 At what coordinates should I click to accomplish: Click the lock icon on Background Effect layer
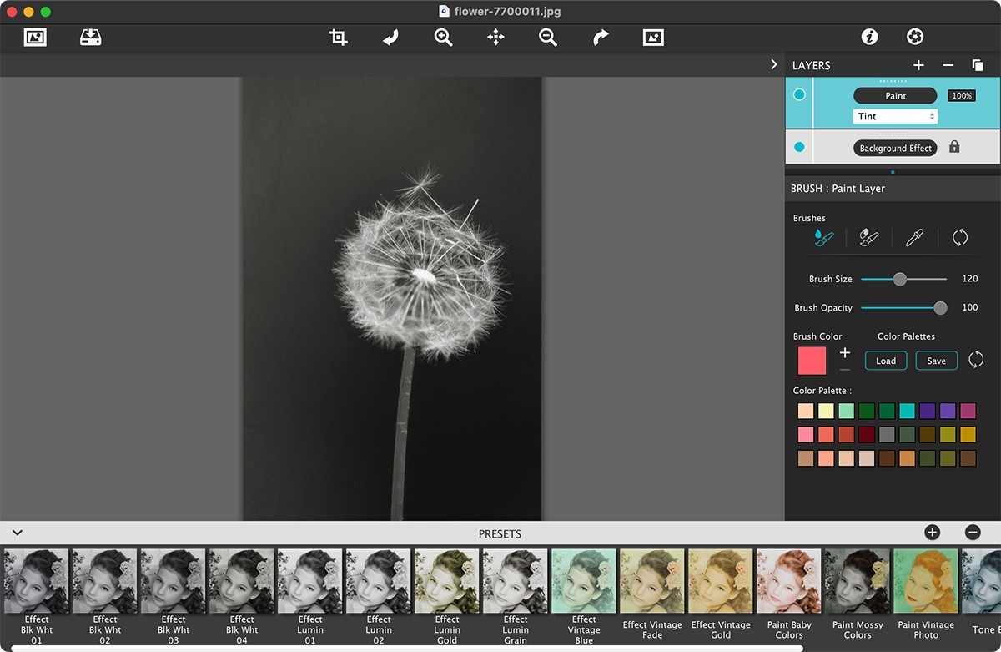point(953,147)
